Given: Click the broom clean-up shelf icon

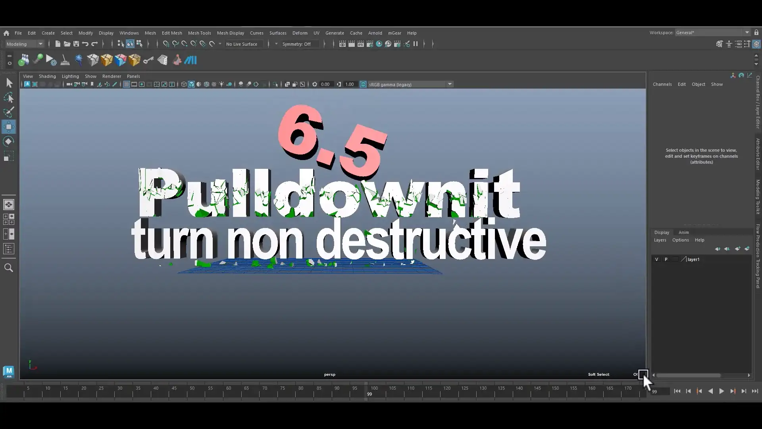Looking at the screenshot, I should point(65,60).
